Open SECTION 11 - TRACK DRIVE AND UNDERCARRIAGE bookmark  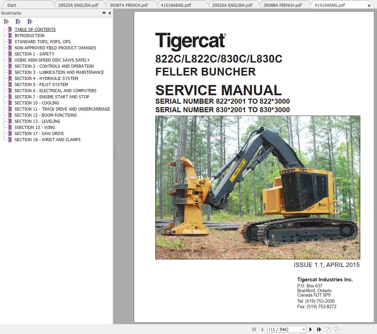[62, 109]
